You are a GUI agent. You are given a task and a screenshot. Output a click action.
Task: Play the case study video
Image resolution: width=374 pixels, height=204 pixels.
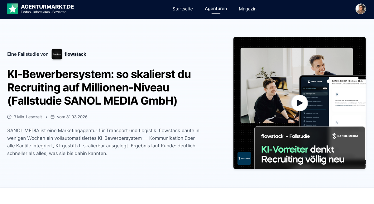click(300, 103)
